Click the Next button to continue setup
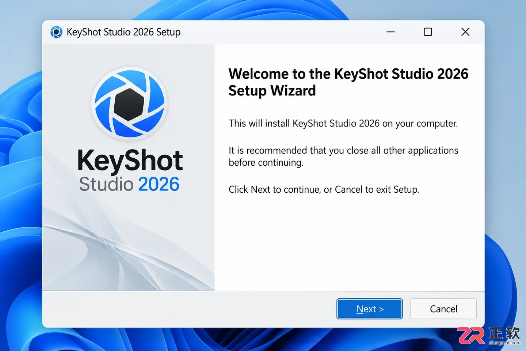The width and height of the screenshot is (526, 351). 369,309
